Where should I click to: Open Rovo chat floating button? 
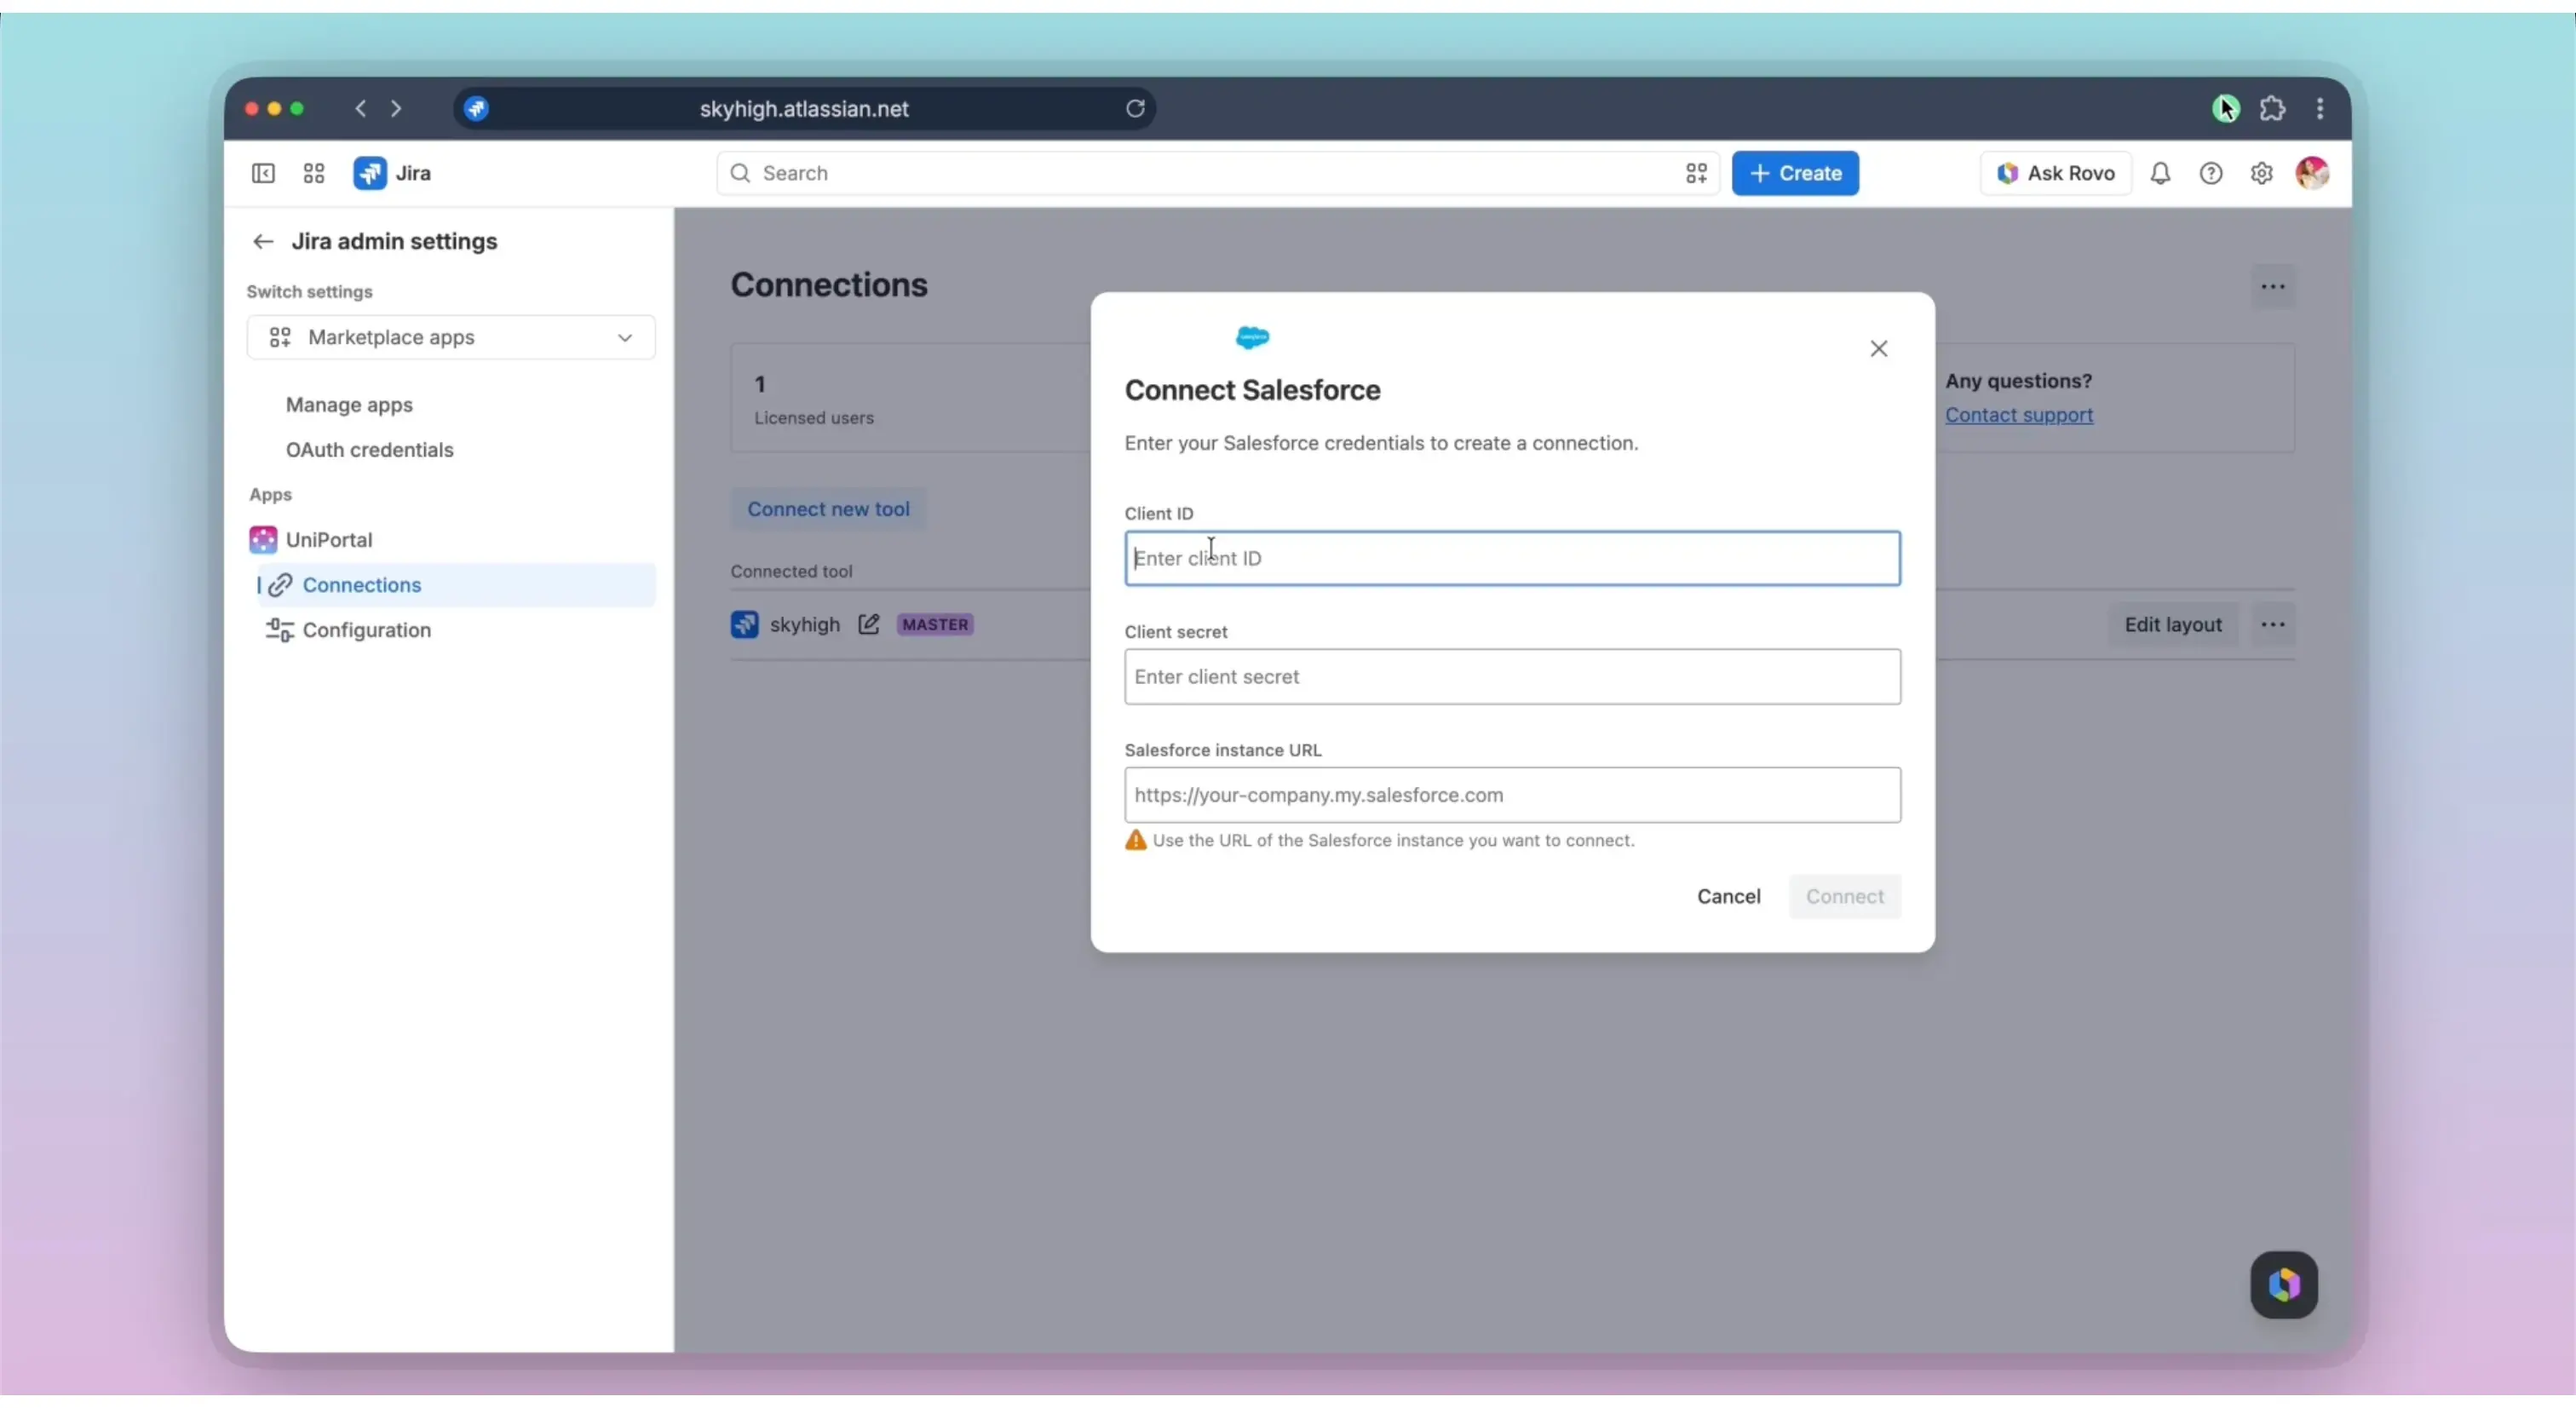coord(2284,1285)
